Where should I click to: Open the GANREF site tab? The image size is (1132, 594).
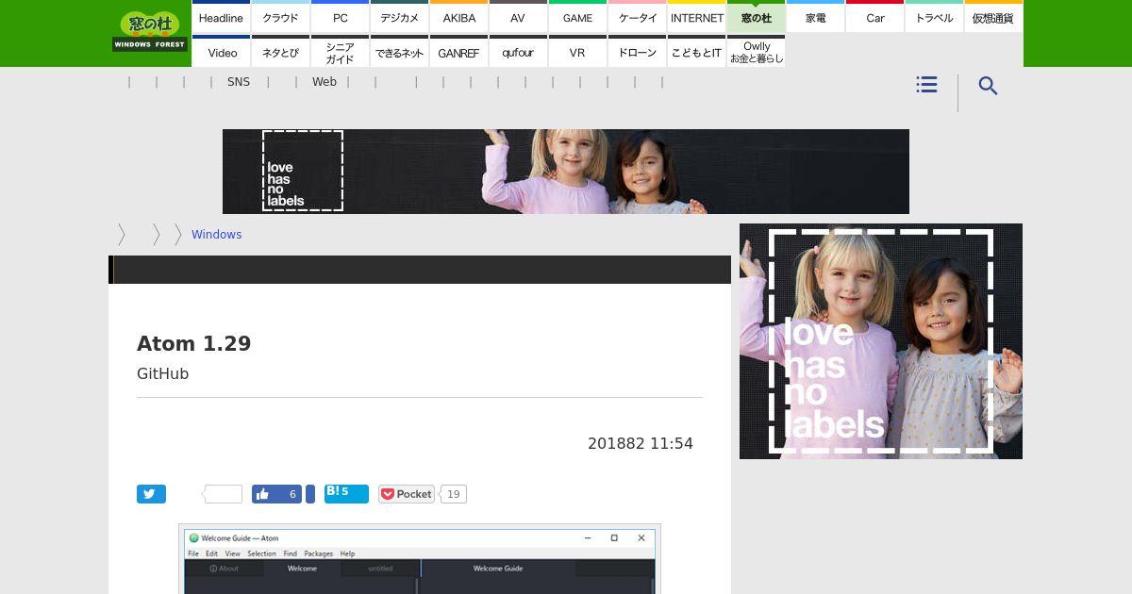[458, 52]
